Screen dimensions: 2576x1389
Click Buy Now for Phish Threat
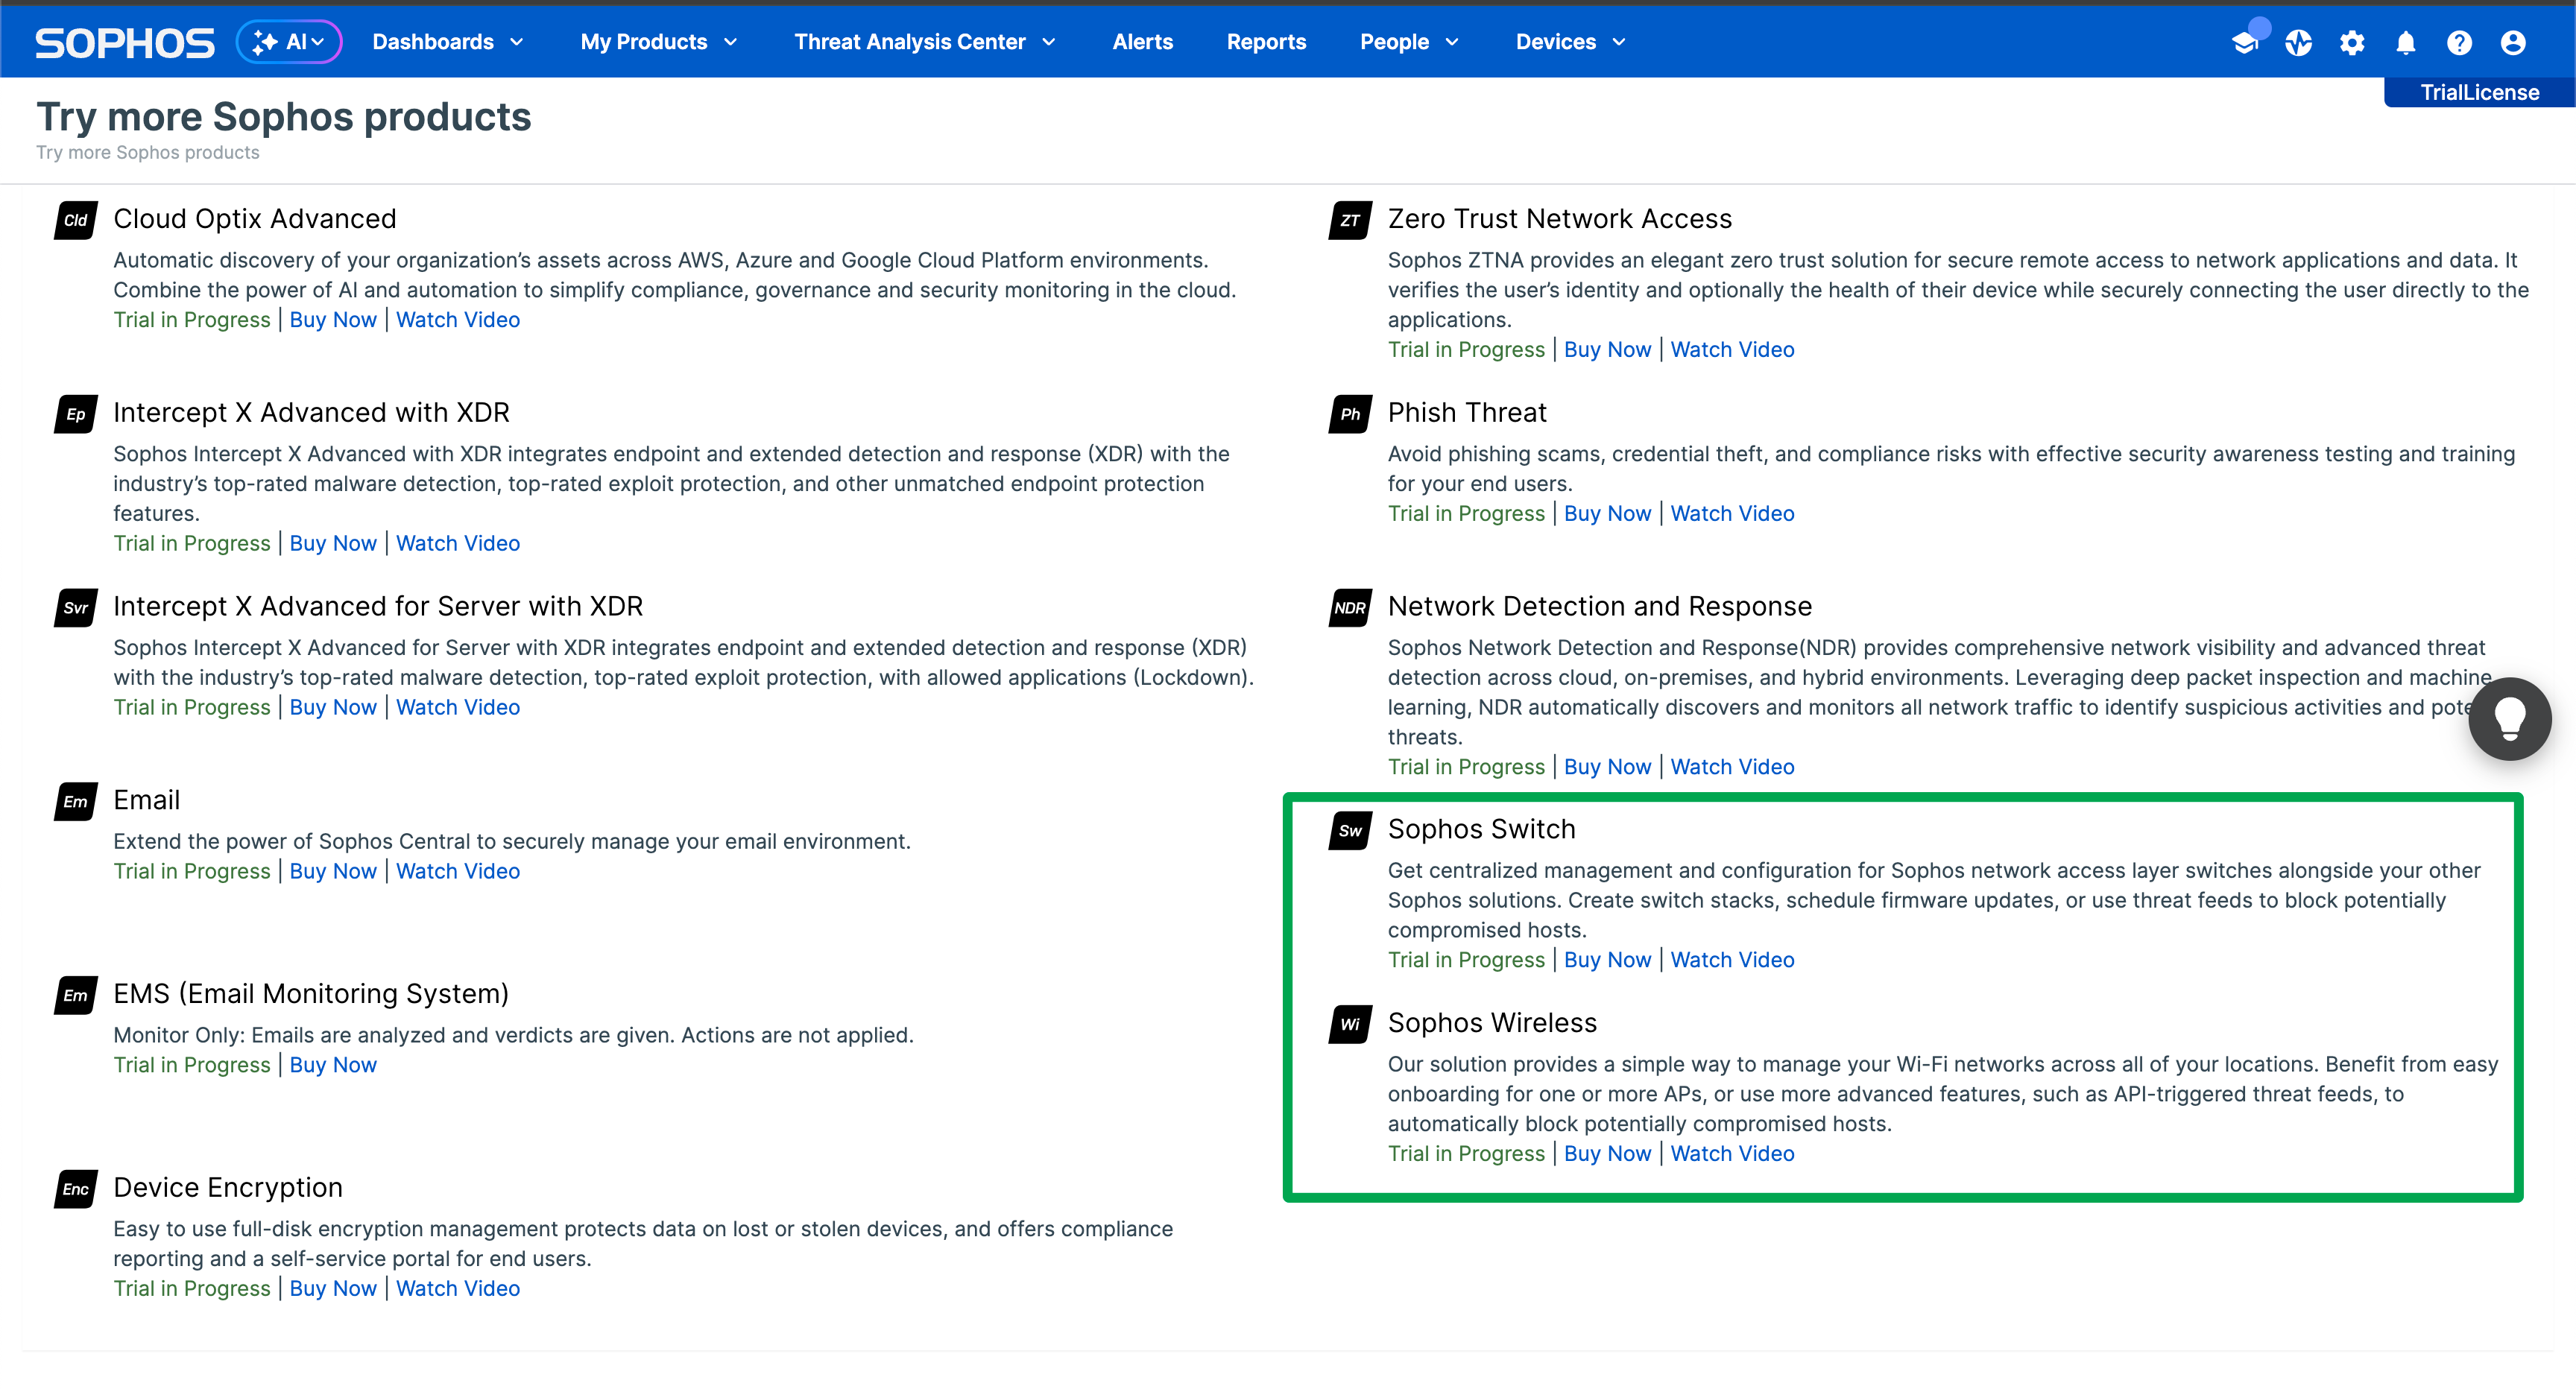[1607, 513]
